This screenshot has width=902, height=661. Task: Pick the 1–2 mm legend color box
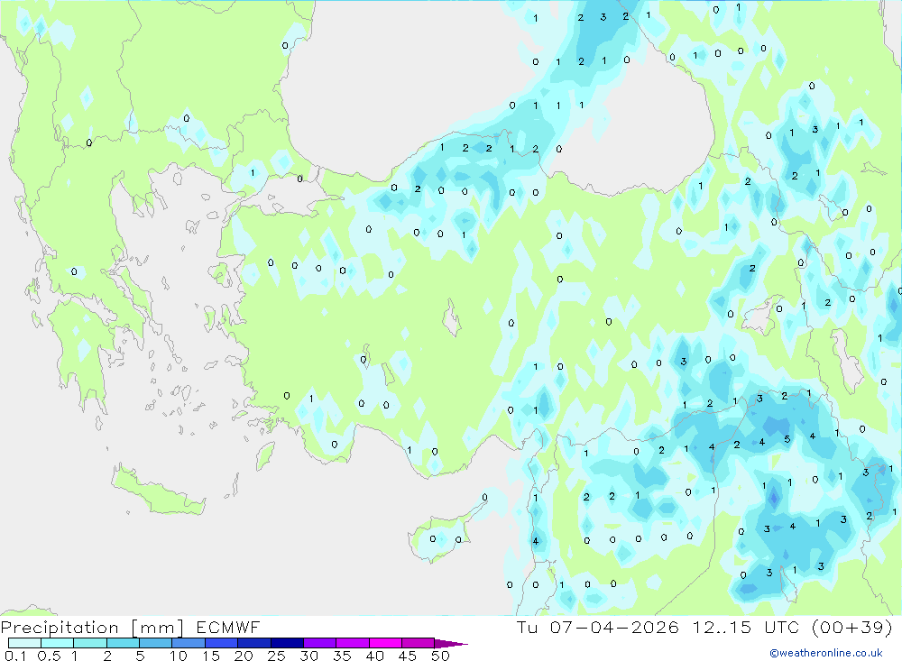point(89,643)
